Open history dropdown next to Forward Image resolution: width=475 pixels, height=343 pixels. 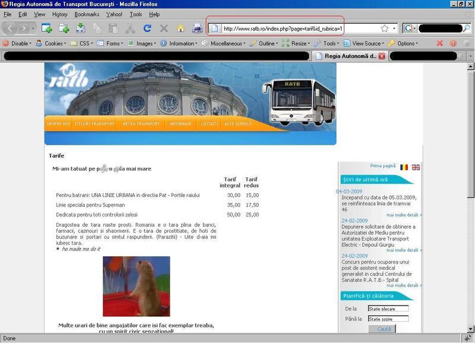click(x=33, y=28)
